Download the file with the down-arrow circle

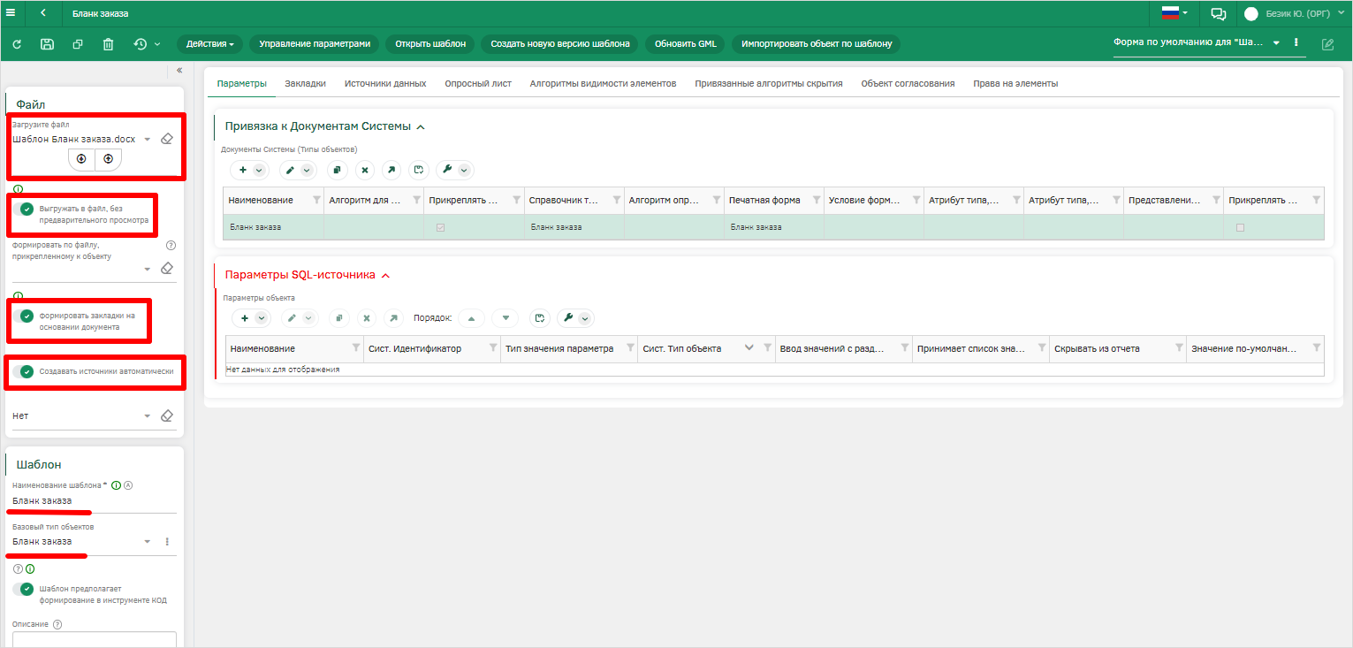click(x=81, y=159)
